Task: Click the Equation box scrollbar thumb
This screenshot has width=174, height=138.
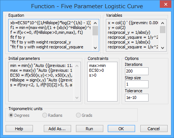Action: (x=95, y=31)
